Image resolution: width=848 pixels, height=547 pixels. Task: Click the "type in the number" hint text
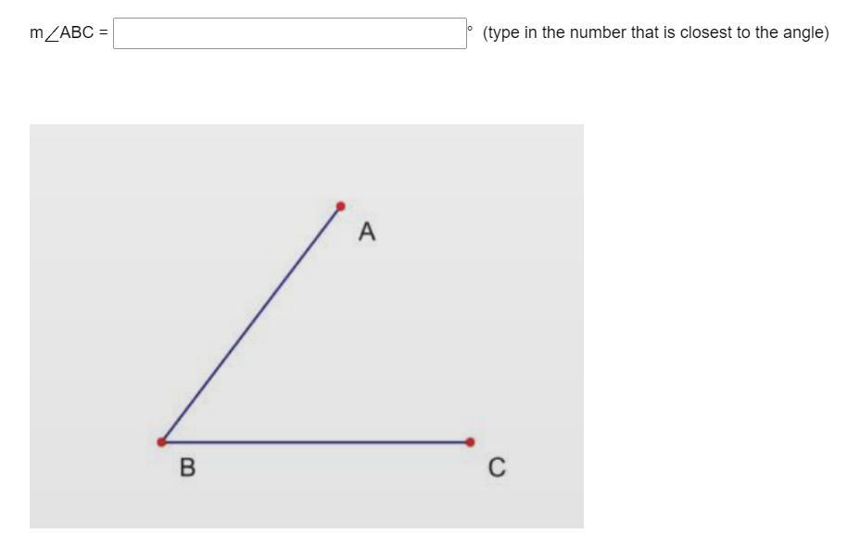point(554,32)
